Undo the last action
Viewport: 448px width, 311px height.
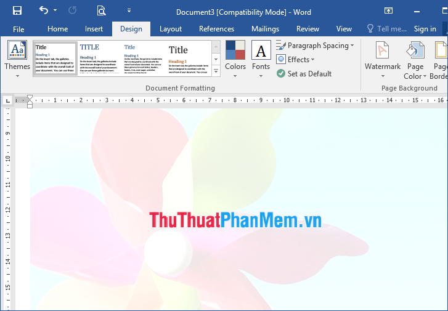click(44, 10)
